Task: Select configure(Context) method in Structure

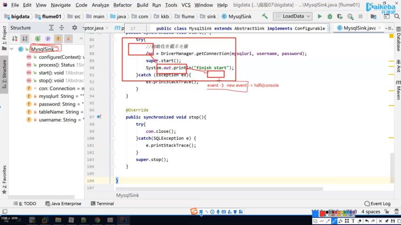Action: pyautogui.click(x=55, y=57)
